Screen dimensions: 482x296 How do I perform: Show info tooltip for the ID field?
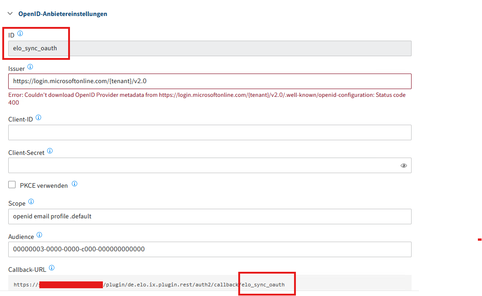point(20,33)
